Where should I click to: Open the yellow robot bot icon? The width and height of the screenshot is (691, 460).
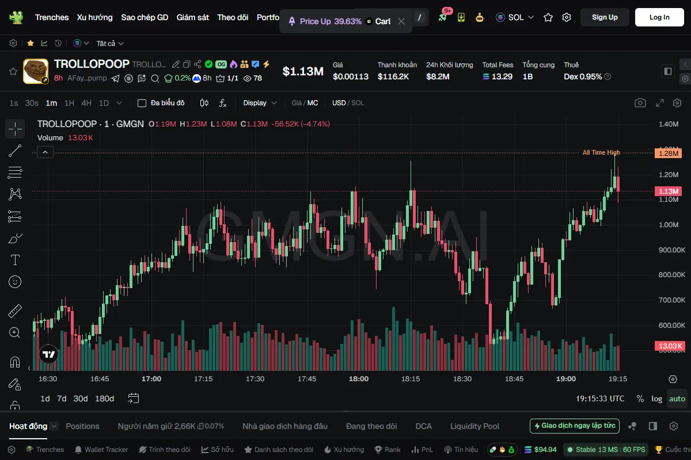(x=480, y=17)
